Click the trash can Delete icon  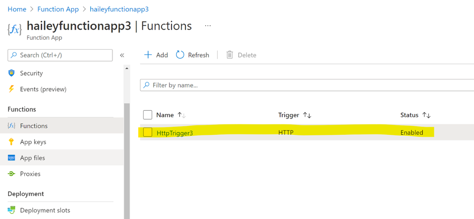pyautogui.click(x=230, y=55)
